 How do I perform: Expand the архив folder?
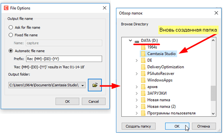137,87
